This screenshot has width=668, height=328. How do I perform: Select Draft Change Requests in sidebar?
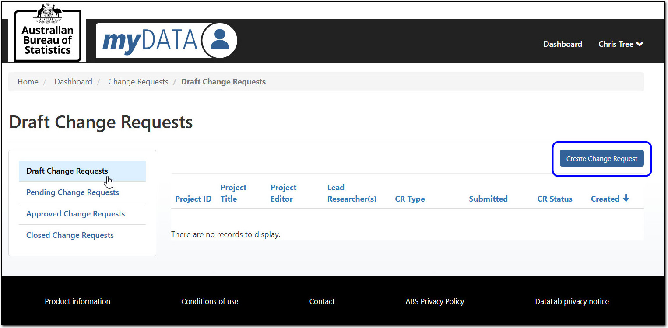67,171
